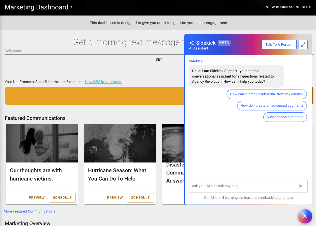Viewport: 316px width, 226px height.
Task: Click the hurricane satellite image thumbnail
Action: tap(120, 143)
